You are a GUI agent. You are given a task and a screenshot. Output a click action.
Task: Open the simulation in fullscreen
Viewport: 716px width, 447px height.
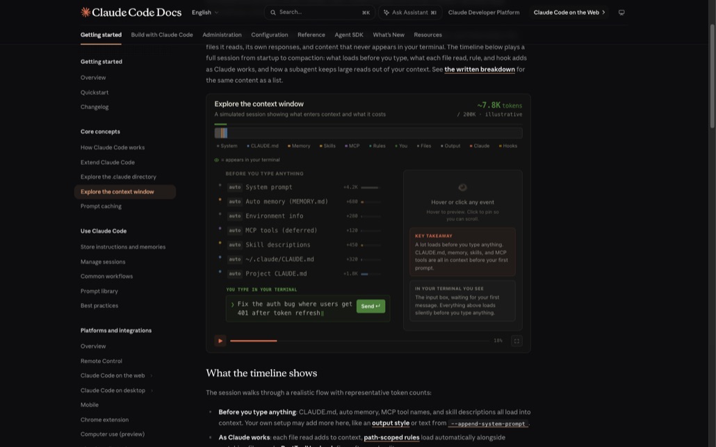click(x=516, y=341)
